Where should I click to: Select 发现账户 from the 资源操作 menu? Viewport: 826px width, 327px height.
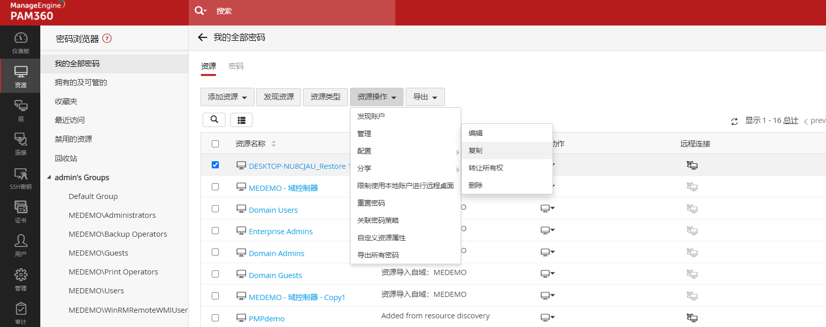(x=406, y=116)
